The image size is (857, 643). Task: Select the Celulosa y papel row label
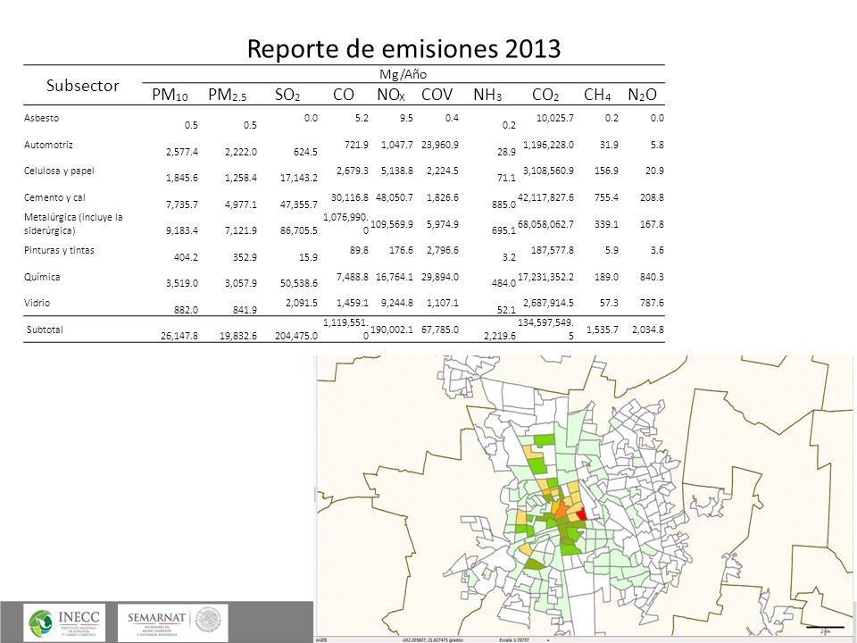coord(59,171)
